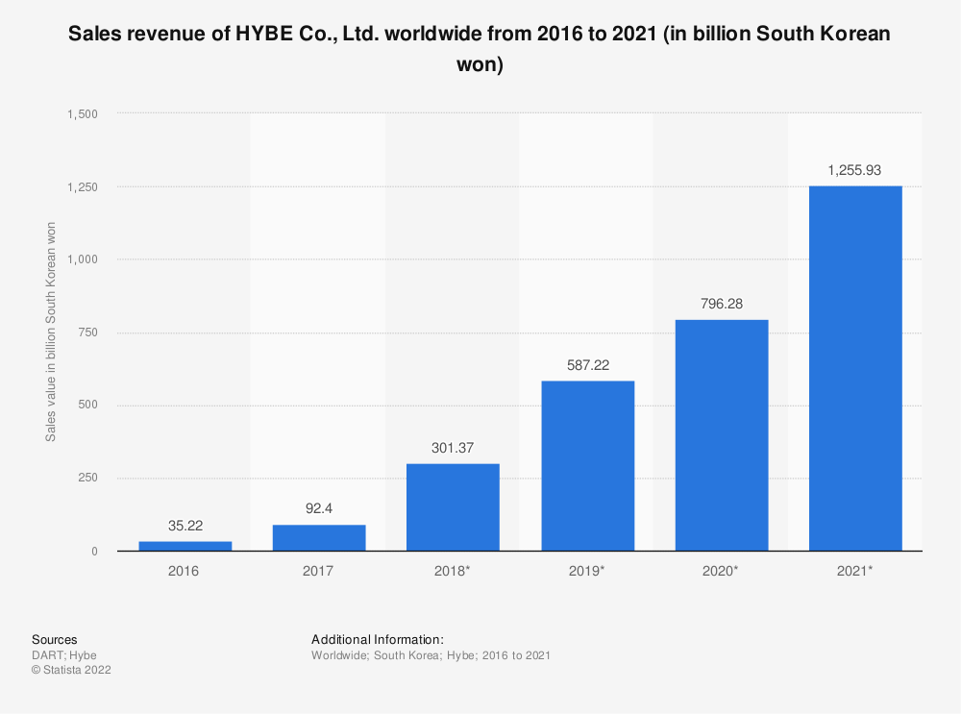Click the y-axis title text
961x714 pixels.
(50, 332)
